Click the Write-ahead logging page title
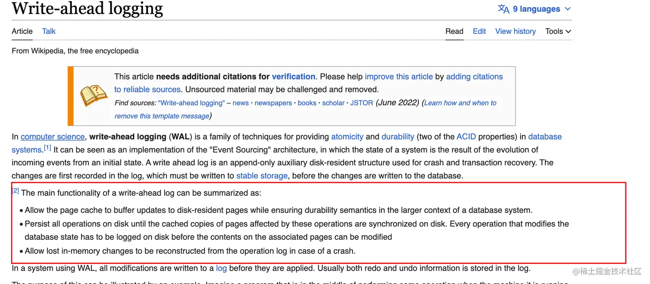This screenshot has width=650, height=284. point(87,8)
